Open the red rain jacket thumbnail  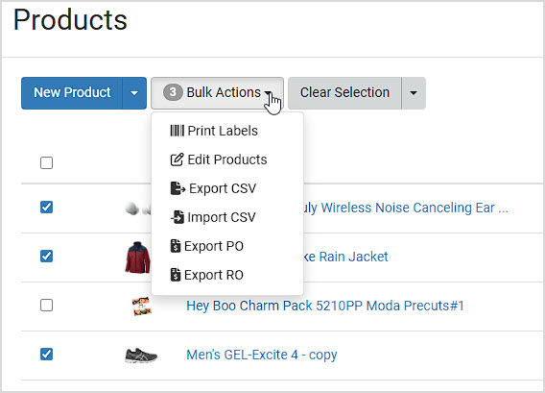[138, 258]
